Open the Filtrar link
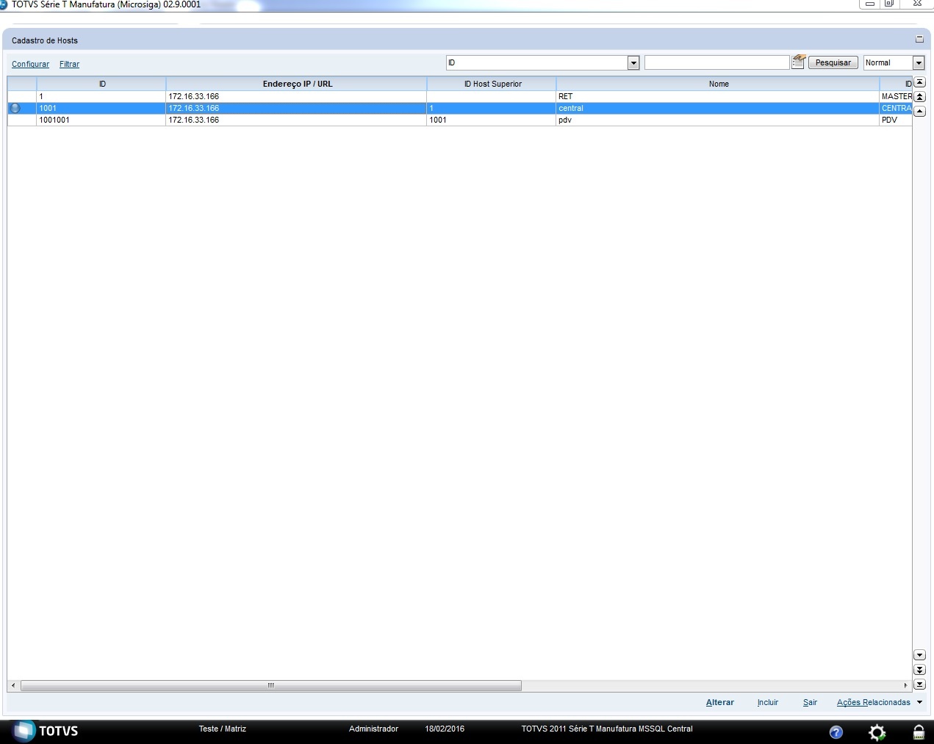This screenshot has width=934, height=744. 69,65
